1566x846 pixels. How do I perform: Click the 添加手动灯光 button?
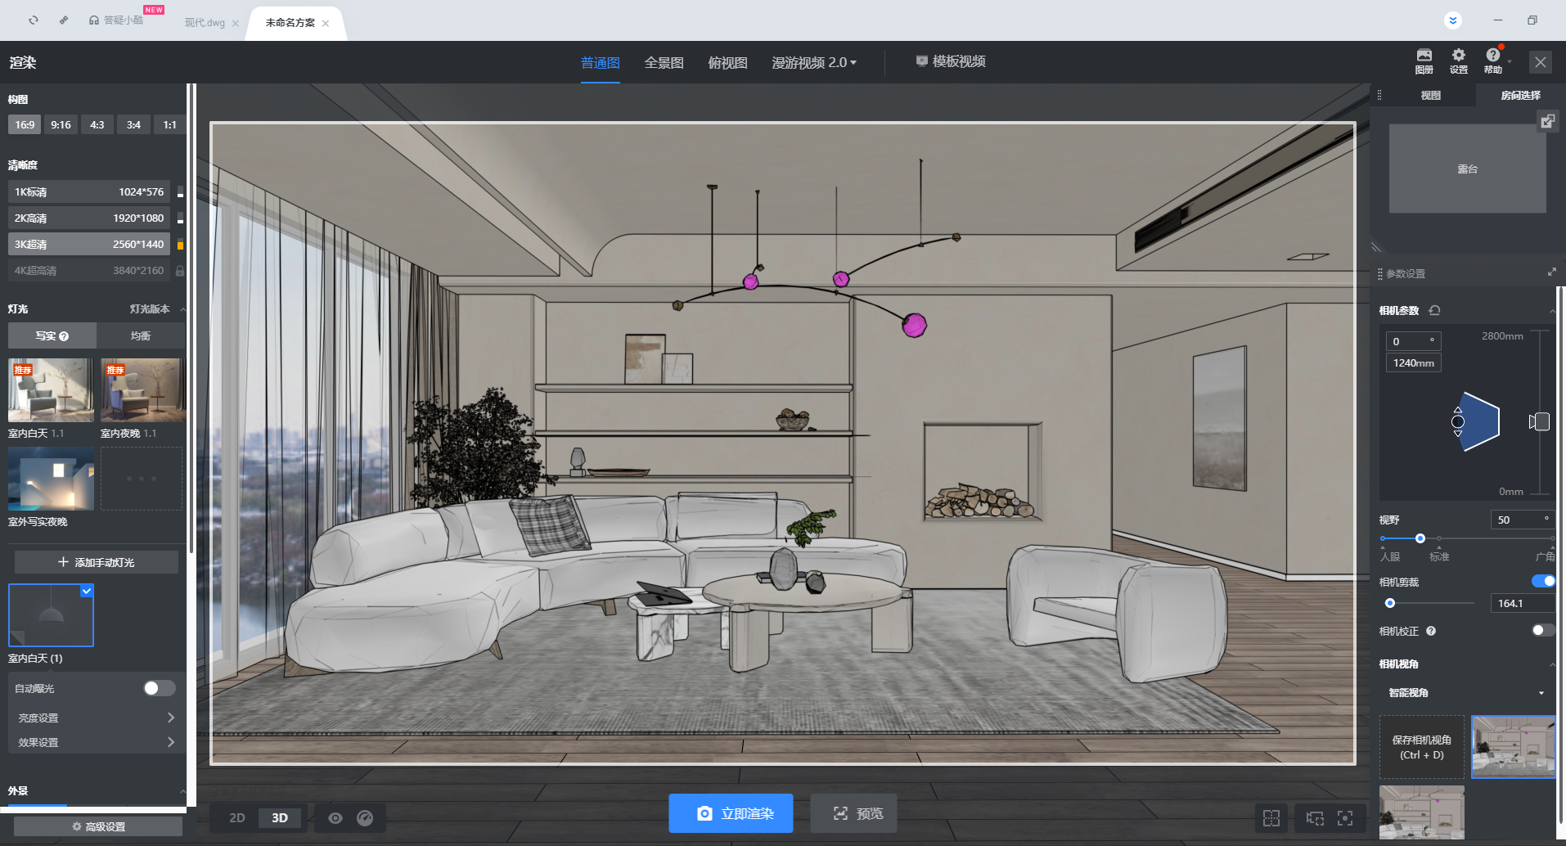[x=97, y=562]
